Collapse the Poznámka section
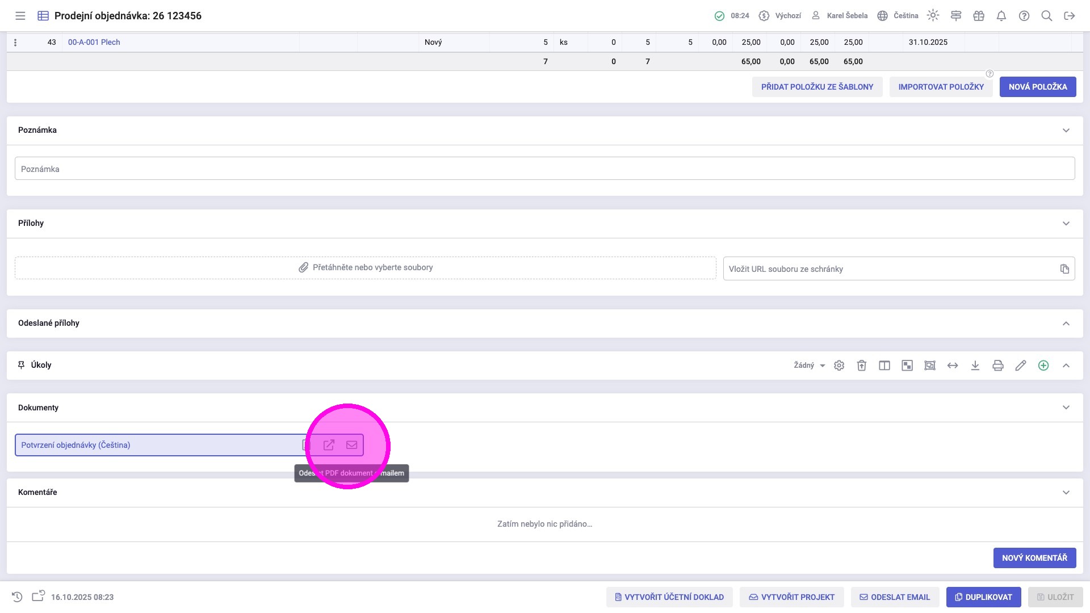 pos(1066,131)
